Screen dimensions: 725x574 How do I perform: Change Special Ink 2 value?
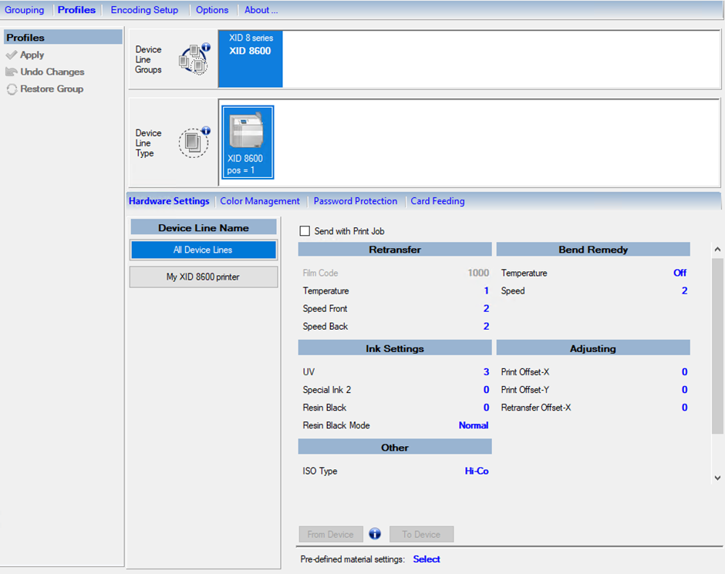click(x=486, y=390)
